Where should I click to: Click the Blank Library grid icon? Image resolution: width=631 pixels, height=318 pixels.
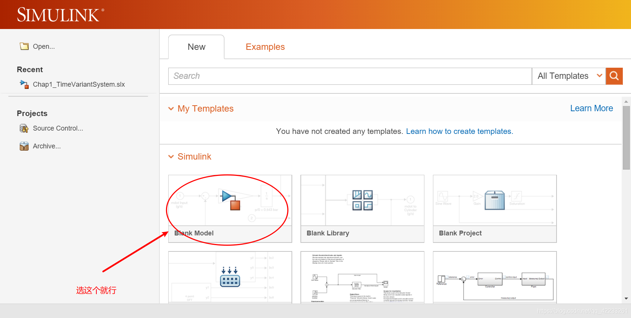coord(363,200)
